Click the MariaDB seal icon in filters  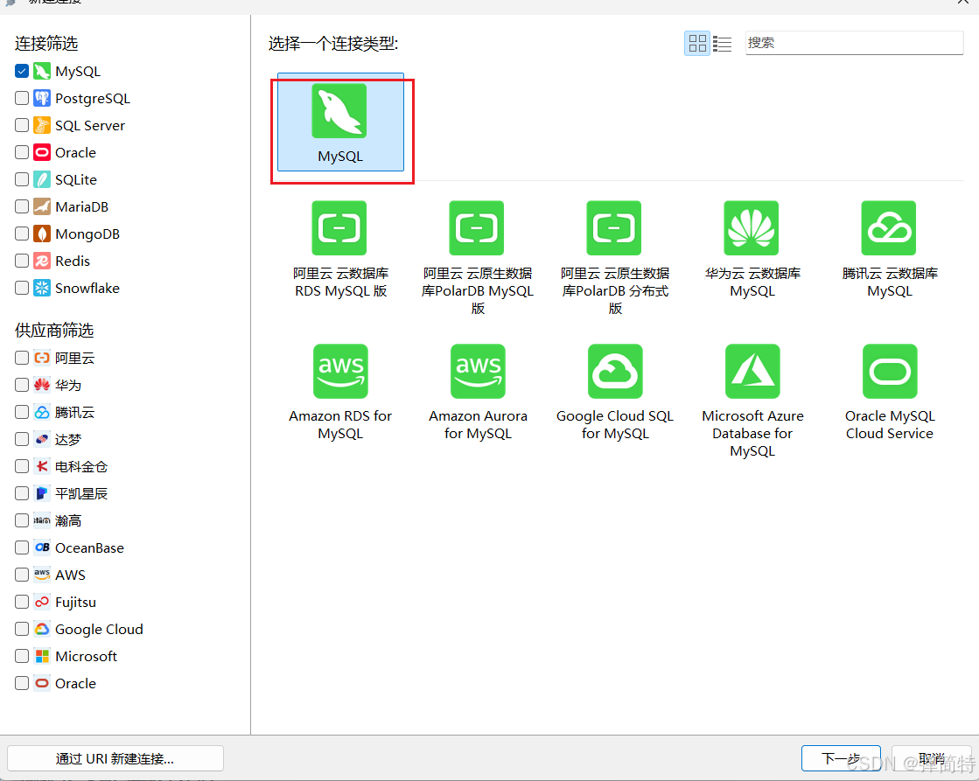[x=42, y=206]
